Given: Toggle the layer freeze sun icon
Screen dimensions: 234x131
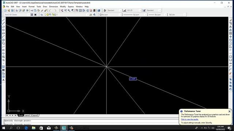Looking at the screenshot, I should [x=48, y=15].
